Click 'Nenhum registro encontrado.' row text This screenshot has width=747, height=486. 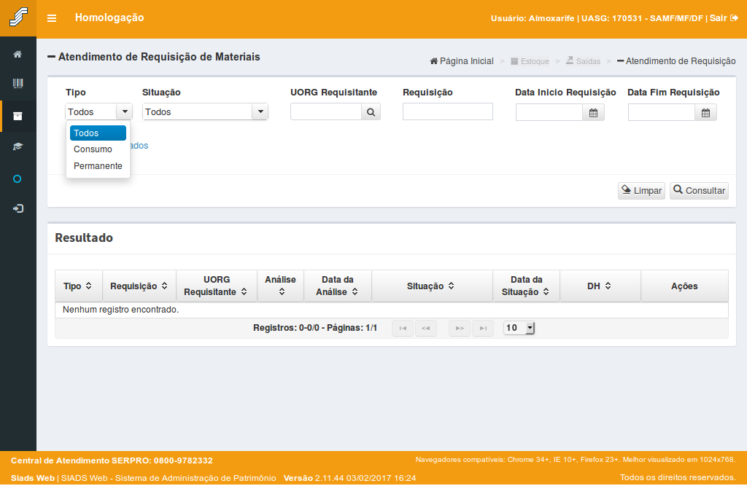(120, 310)
